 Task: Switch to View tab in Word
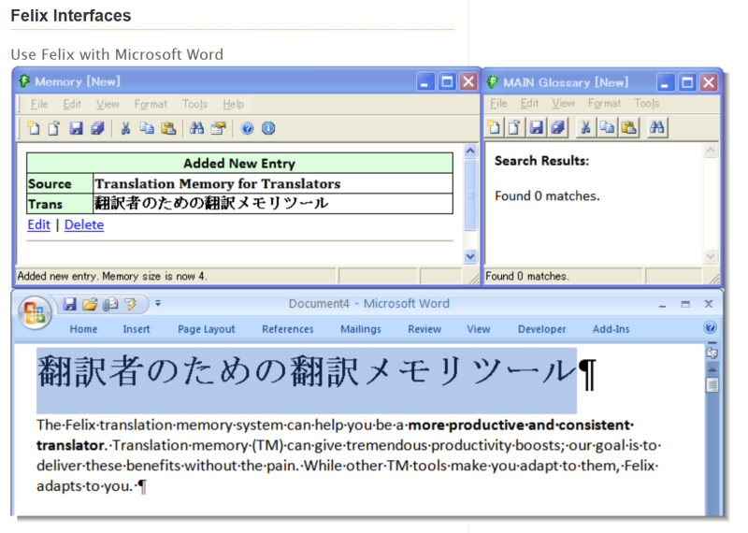(x=479, y=329)
